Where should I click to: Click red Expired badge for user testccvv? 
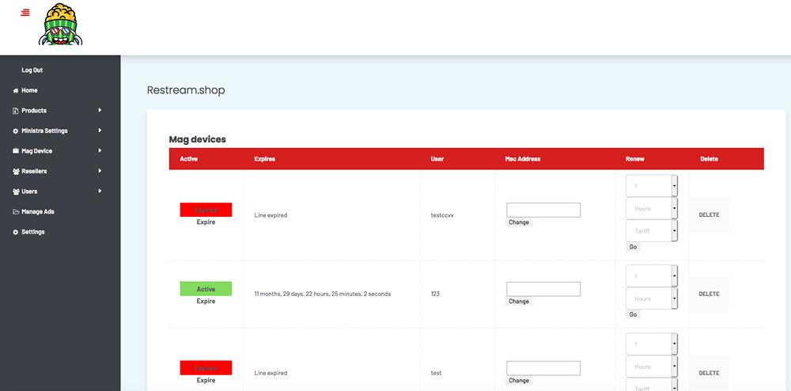[206, 210]
